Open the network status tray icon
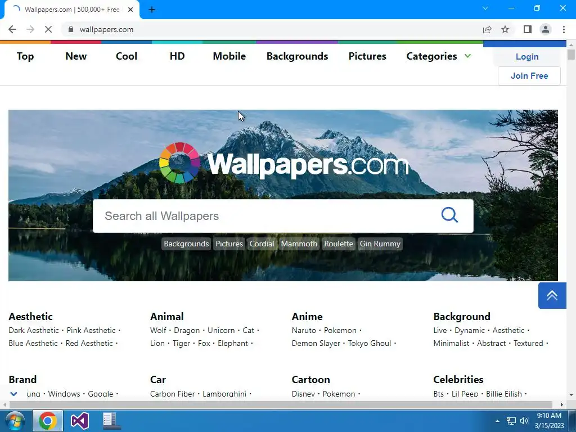576x432 pixels. point(511,421)
